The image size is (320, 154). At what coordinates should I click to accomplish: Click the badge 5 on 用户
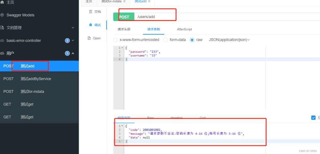click(x=67, y=53)
